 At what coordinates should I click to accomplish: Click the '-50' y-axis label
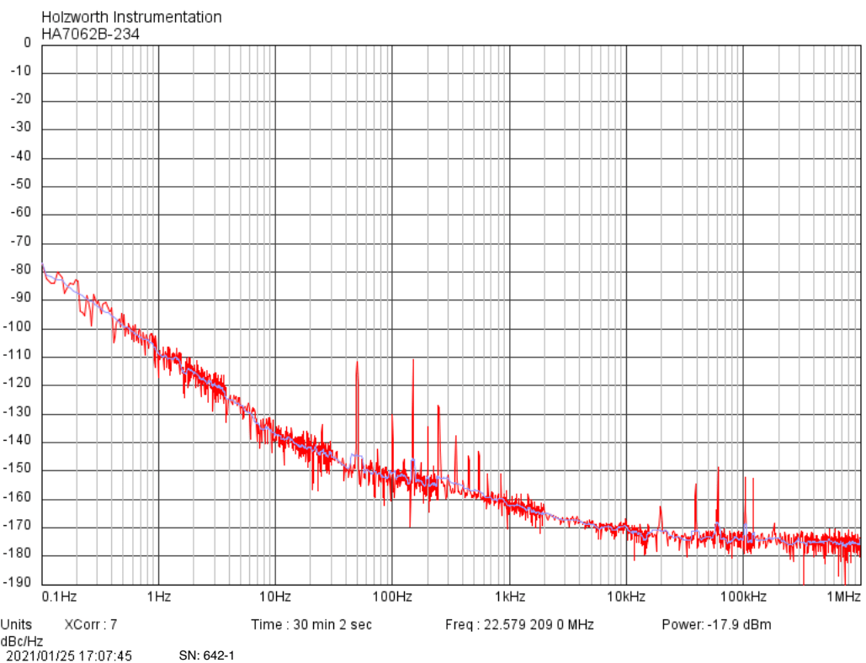point(21,183)
